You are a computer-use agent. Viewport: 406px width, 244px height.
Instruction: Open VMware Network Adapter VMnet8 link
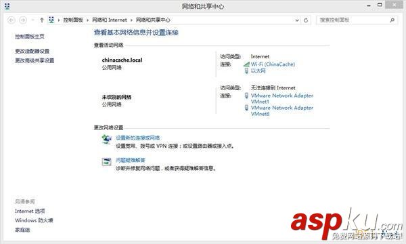point(282,110)
